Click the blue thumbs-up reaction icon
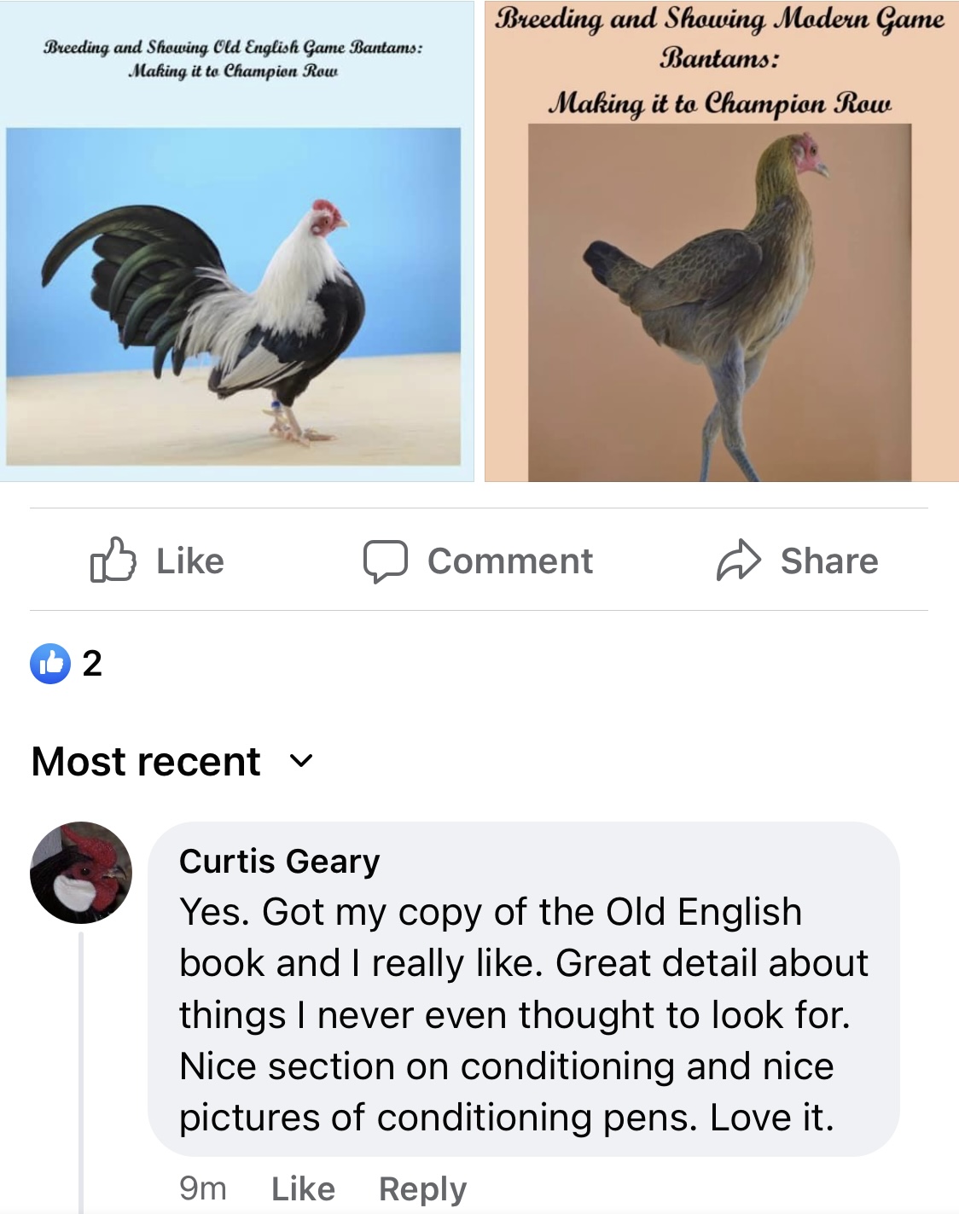 click(51, 665)
